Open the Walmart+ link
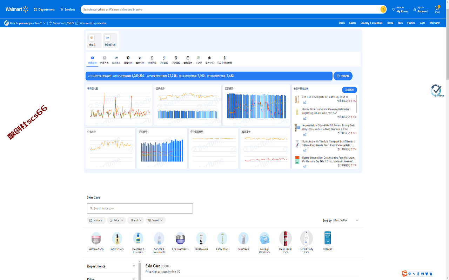 click(x=435, y=23)
